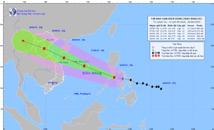This screenshot has height=130, width=214.
Task: Click the national forecast center logo
Action: (12, 12)
